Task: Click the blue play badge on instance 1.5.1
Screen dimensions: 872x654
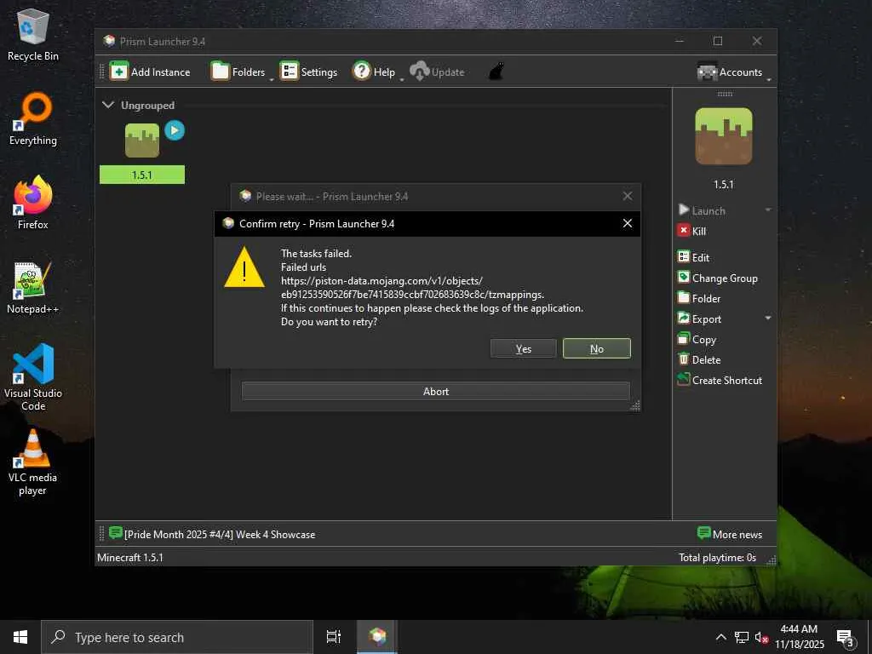Action: [175, 130]
